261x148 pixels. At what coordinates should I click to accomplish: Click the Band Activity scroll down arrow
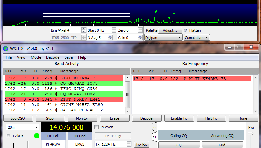pos(127,111)
